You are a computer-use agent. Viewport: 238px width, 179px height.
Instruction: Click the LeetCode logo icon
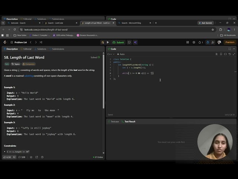point(5,42)
